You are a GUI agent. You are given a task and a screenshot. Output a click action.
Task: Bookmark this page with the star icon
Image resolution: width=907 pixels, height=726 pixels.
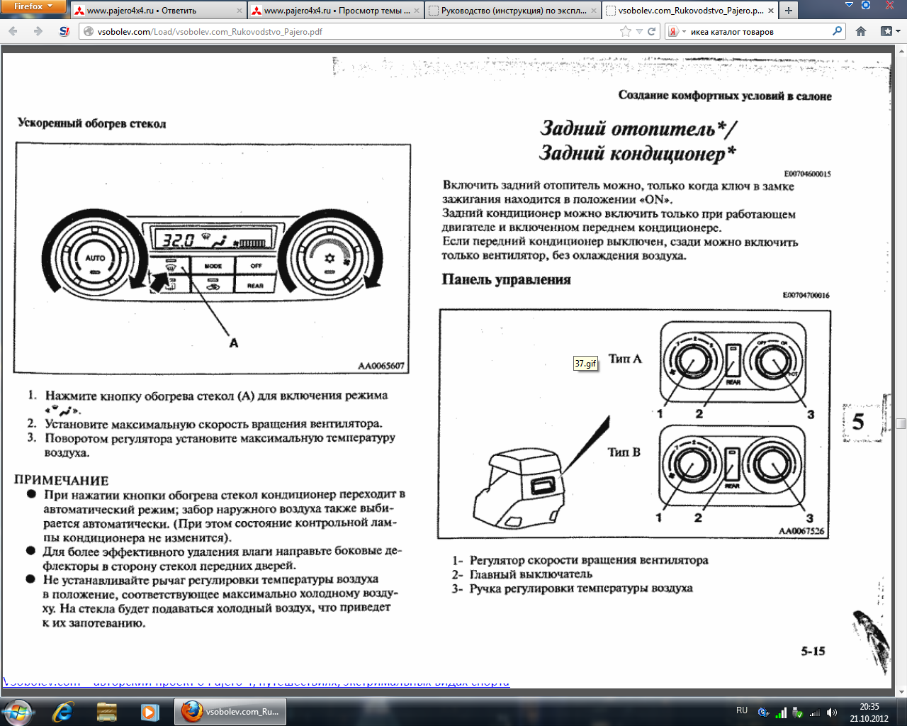[x=625, y=31]
